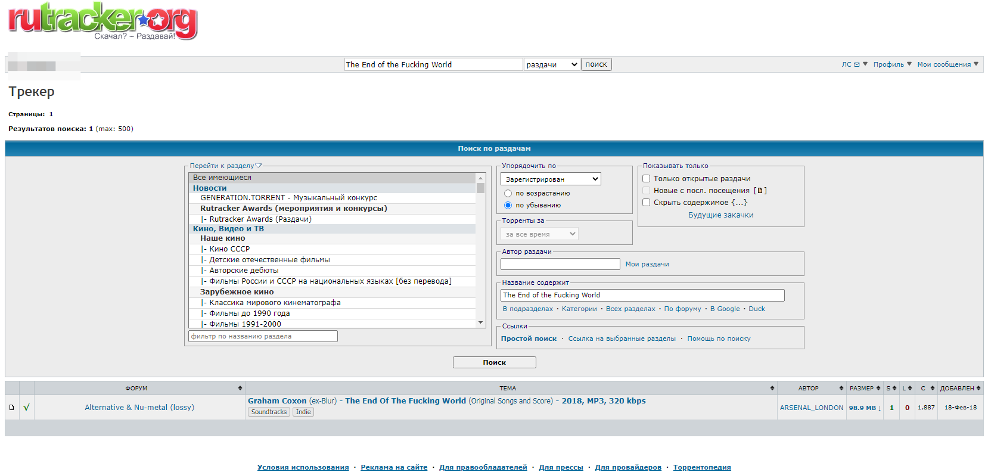
Task: Select Все имеющиеся in forum list
Action: [332, 178]
